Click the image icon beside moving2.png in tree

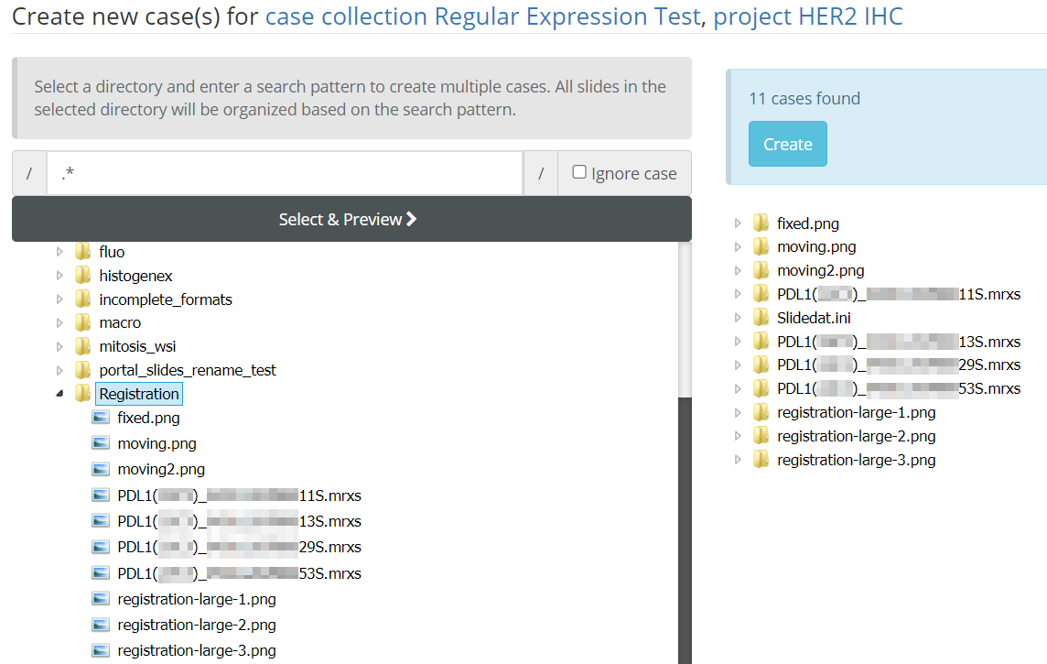click(101, 469)
